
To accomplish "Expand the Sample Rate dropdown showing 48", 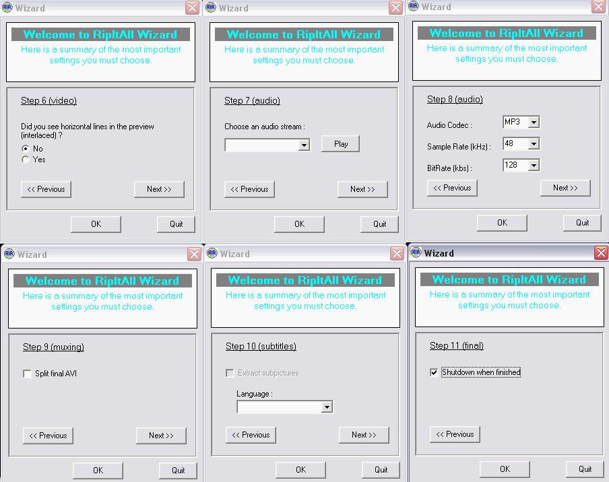I will [534, 144].
